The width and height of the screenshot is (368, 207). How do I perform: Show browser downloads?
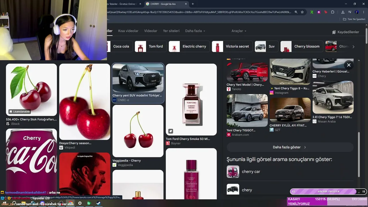[343, 12]
